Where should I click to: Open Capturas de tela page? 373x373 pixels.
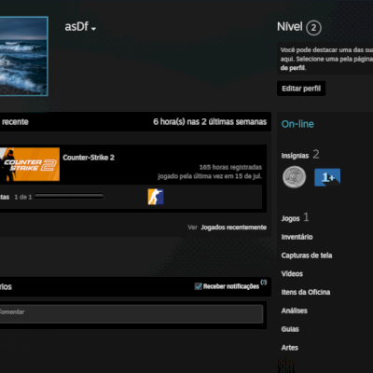[x=307, y=256]
